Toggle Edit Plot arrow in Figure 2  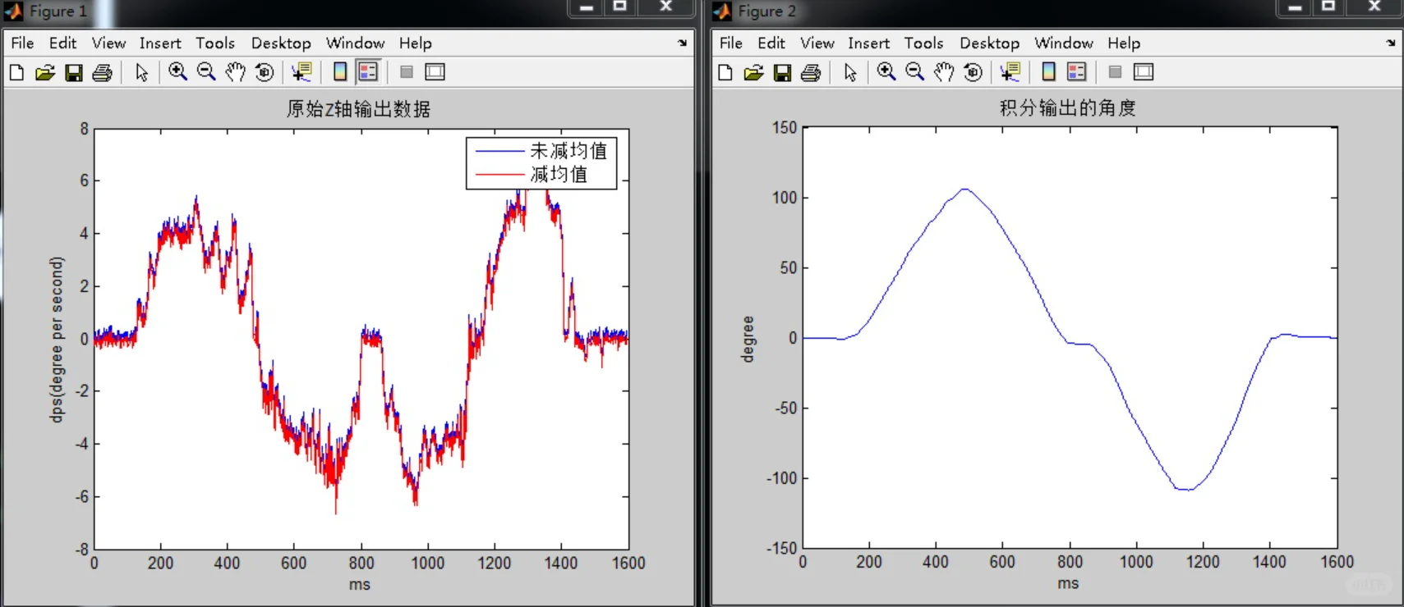[850, 72]
